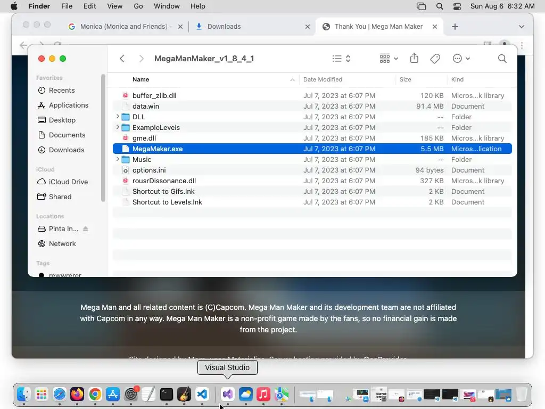
Task: Select the MegaMaker.exe file
Action: coord(312,149)
